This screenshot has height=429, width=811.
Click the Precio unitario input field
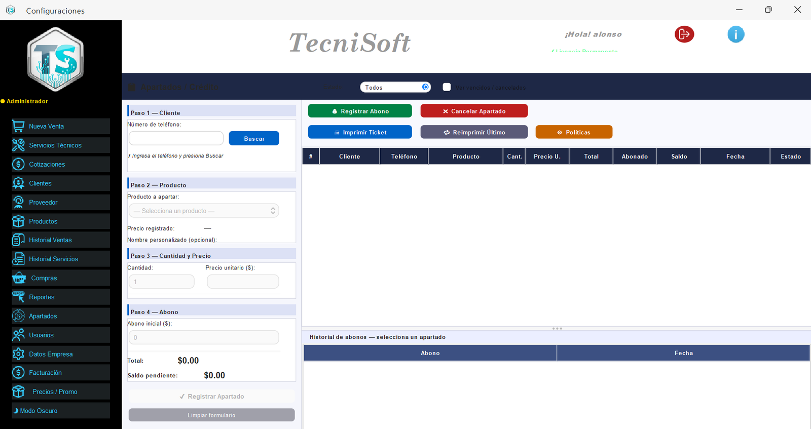[x=243, y=282]
